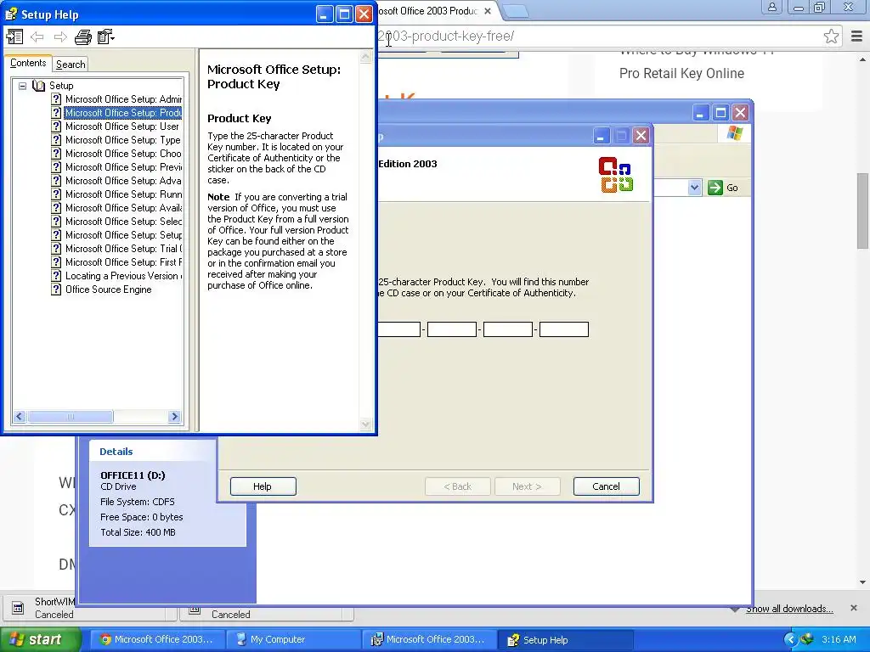Click the Chrome address bar URL

click(446, 37)
